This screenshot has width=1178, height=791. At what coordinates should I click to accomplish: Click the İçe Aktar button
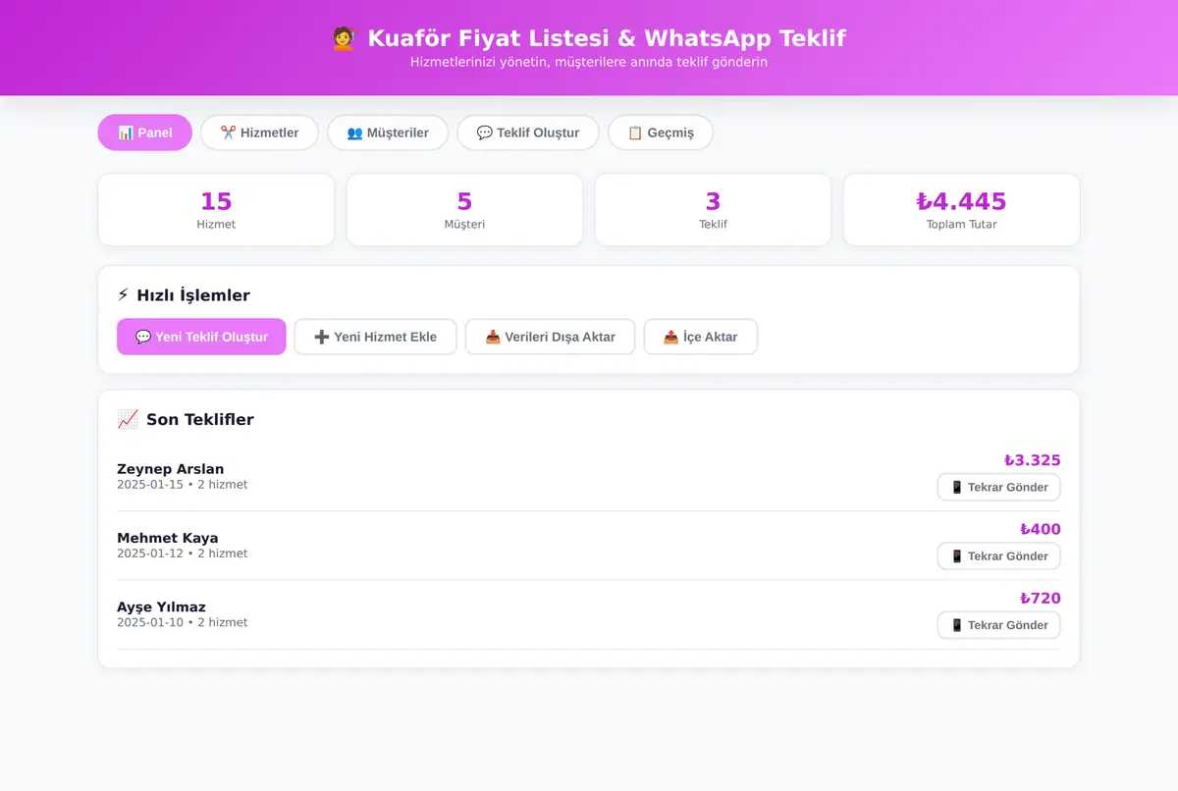[701, 337]
